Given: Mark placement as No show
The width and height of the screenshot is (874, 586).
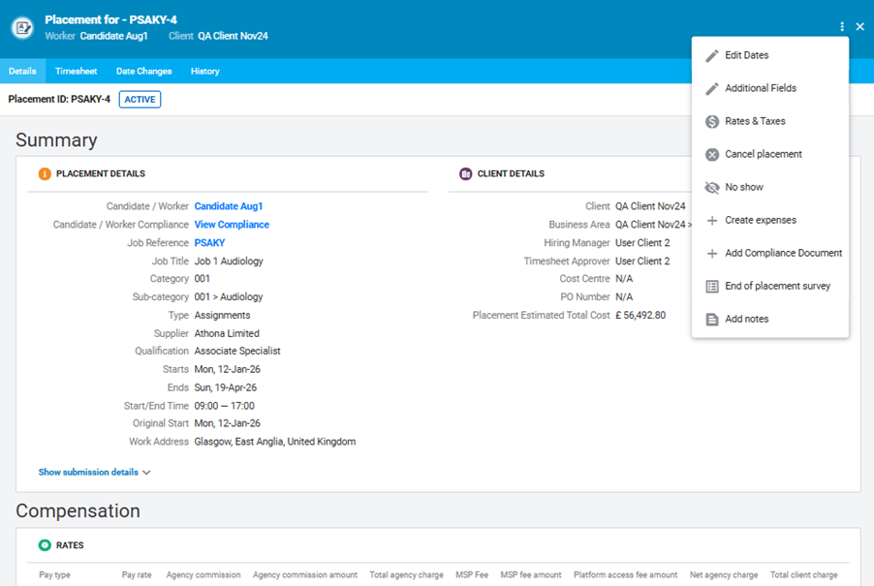Looking at the screenshot, I should click(769, 187).
